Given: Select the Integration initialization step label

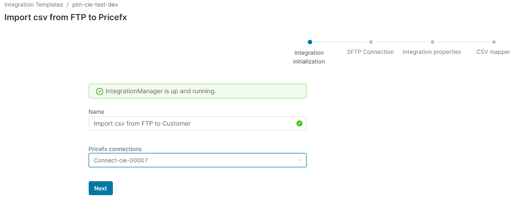Looking at the screenshot, I should [x=309, y=57].
